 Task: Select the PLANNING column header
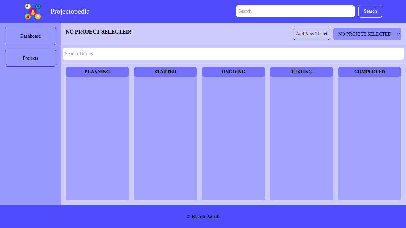coord(97,72)
